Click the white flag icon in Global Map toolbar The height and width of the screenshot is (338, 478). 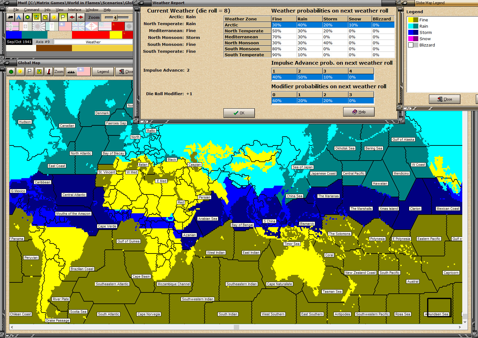pos(30,72)
